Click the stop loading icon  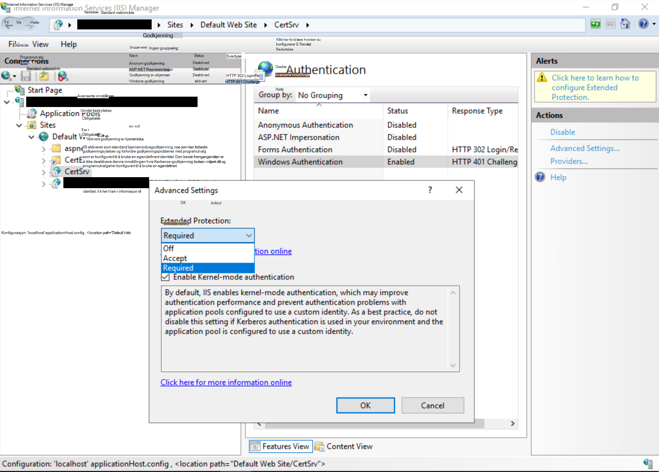610,24
